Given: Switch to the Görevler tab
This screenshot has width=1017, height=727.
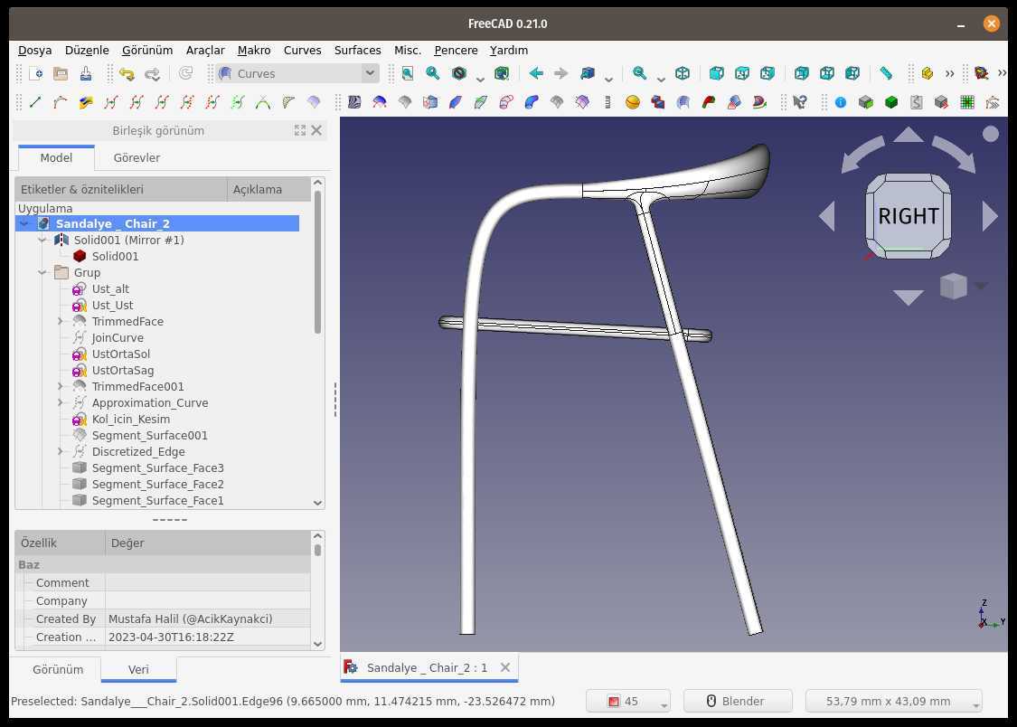Looking at the screenshot, I should (x=137, y=157).
